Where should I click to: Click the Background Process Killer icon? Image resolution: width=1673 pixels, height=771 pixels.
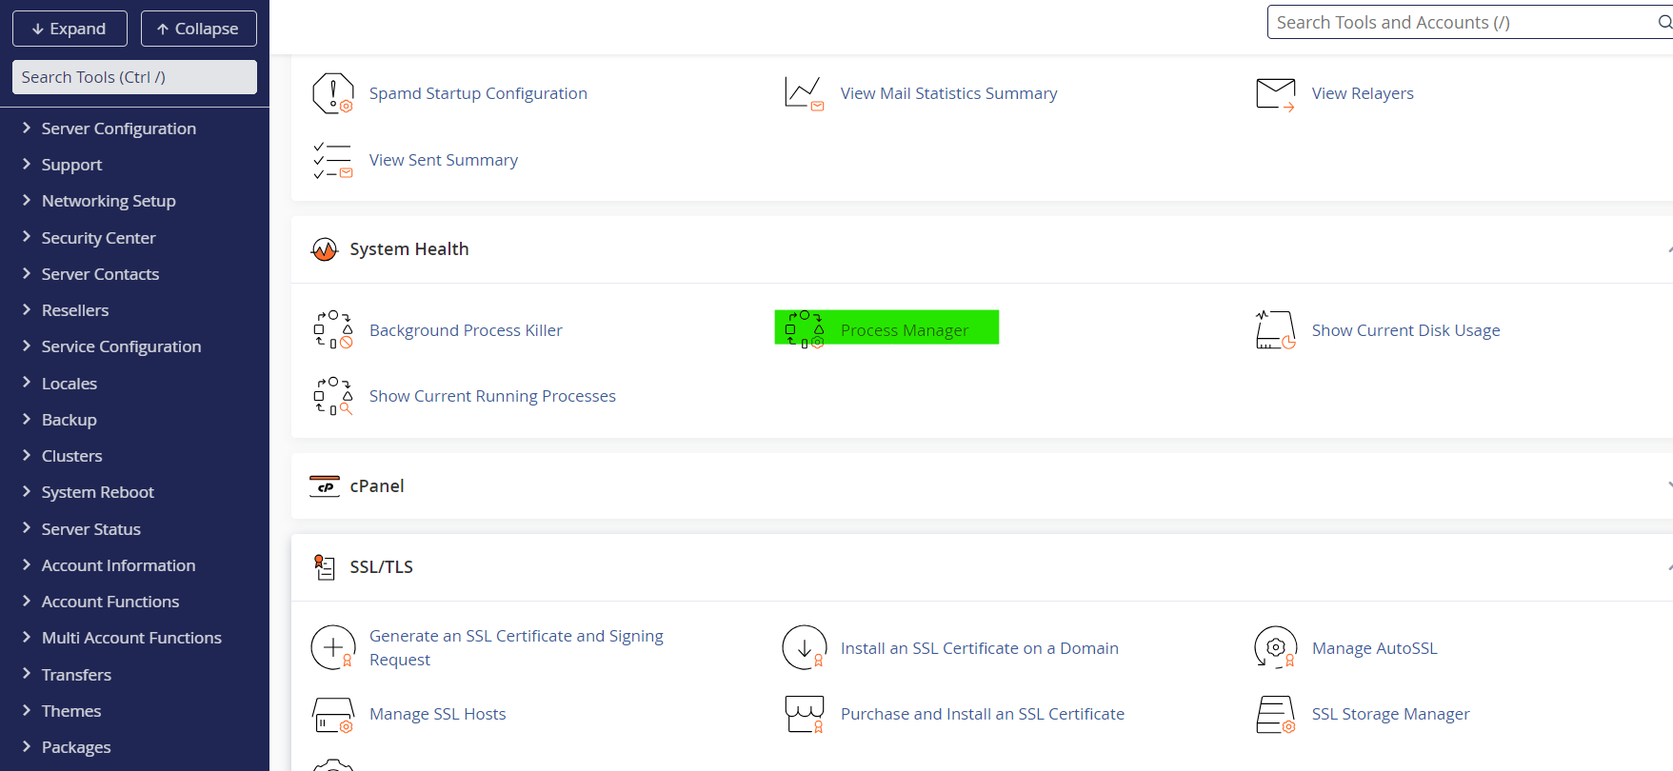click(332, 329)
